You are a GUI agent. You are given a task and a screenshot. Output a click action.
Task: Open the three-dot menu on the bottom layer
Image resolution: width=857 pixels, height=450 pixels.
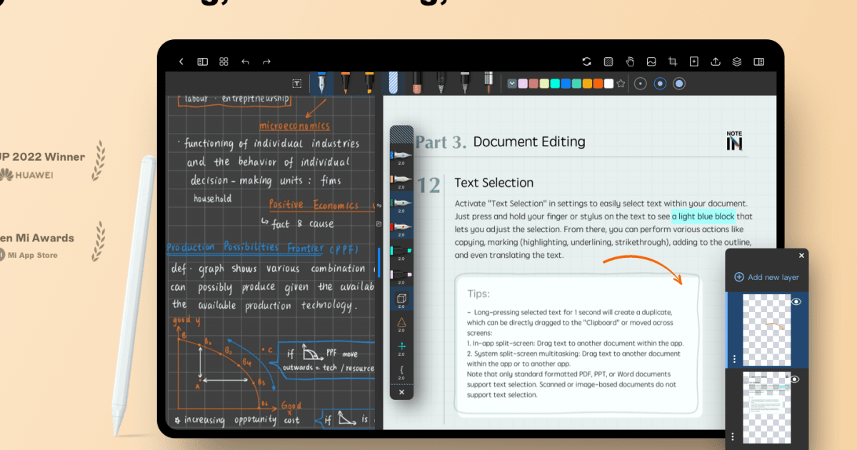733,436
